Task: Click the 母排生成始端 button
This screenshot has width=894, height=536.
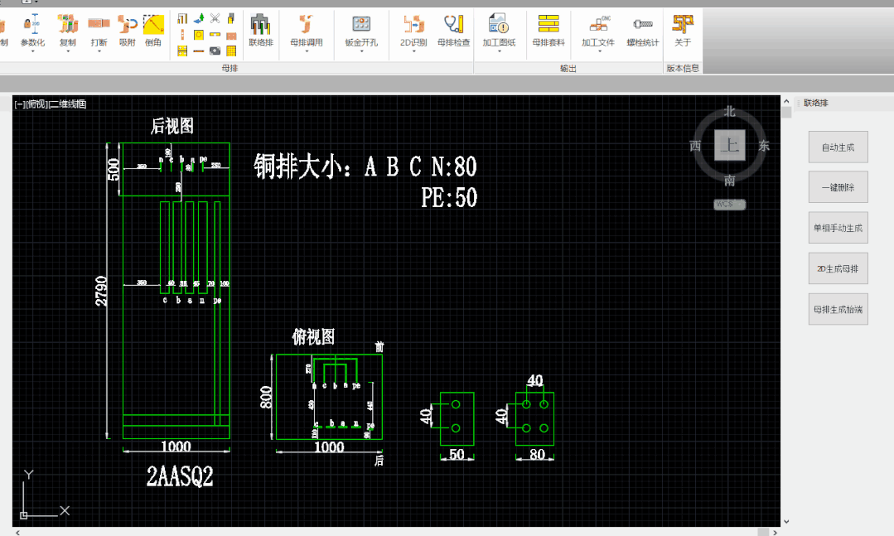Action: [838, 309]
